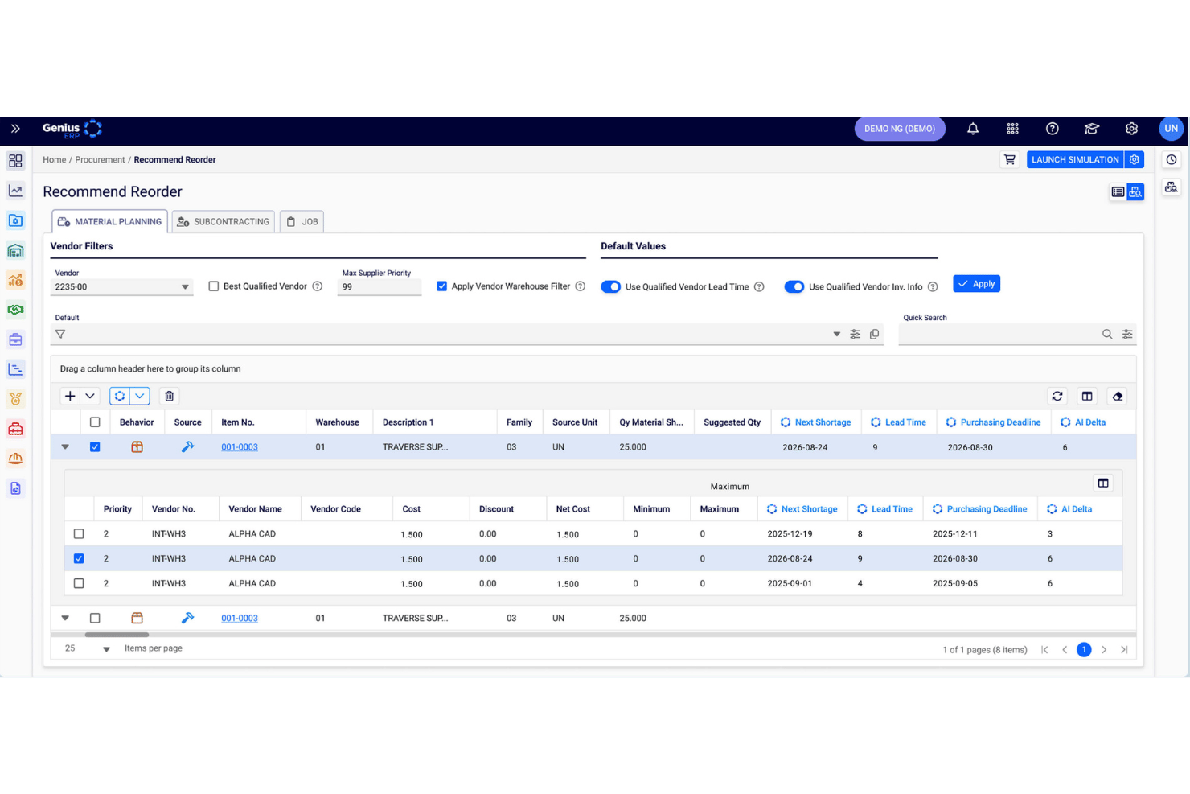Go to Home in the breadcrumb
This screenshot has height=794, width=1190.
pyautogui.click(x=55, y=160)
